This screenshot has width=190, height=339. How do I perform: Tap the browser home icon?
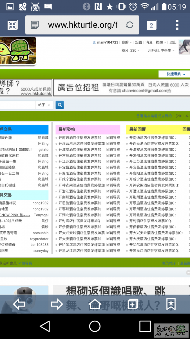pyautogui.click(x=95, y=304)
